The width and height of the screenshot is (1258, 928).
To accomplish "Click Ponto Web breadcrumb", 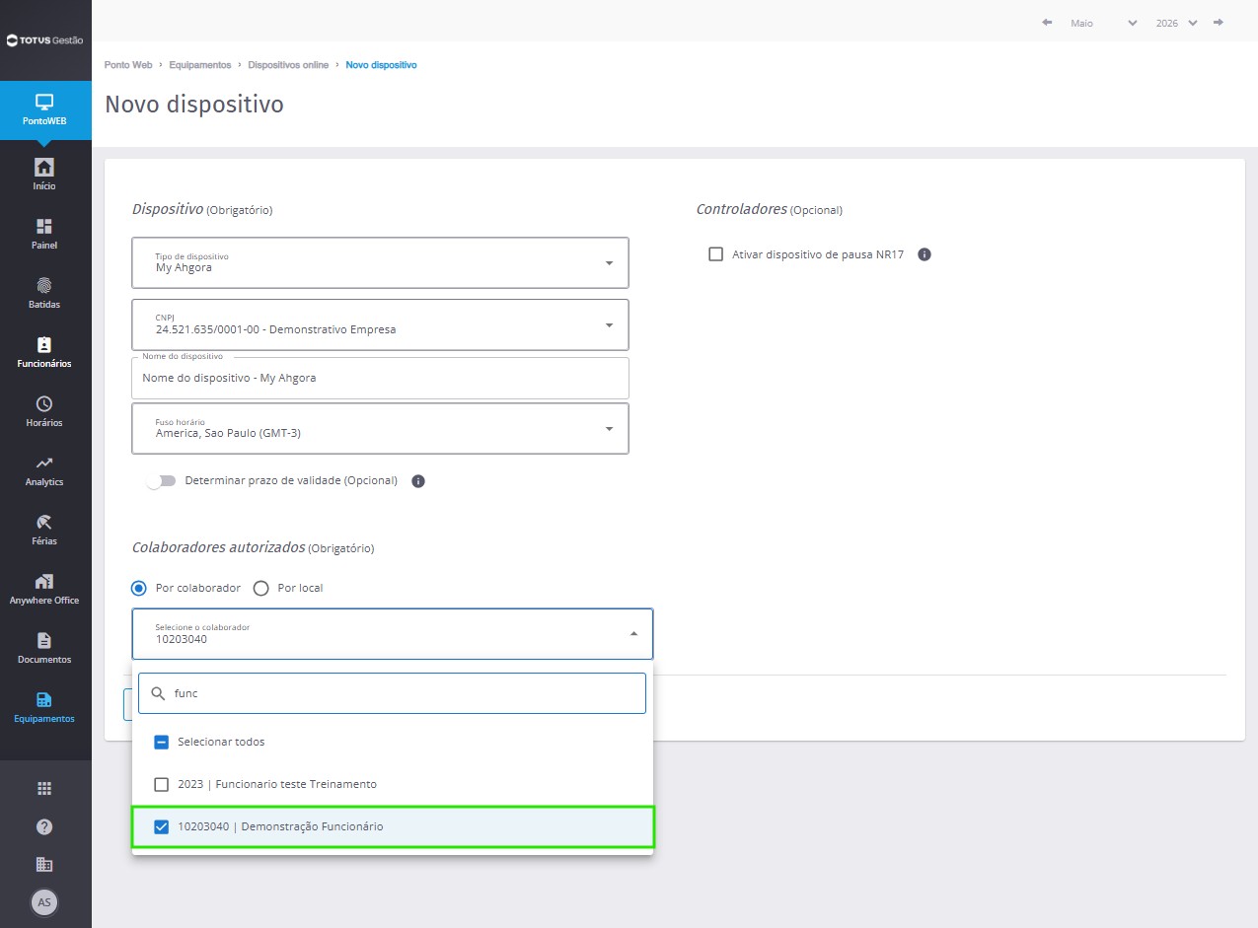I will 128,65.
